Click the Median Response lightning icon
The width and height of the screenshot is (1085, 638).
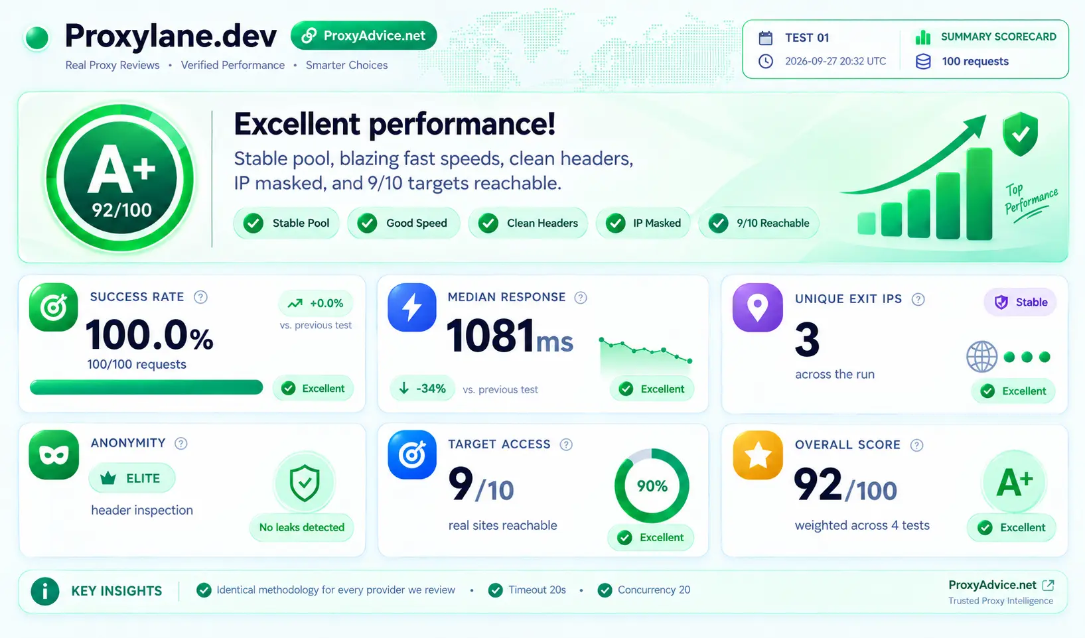(412, 307)
